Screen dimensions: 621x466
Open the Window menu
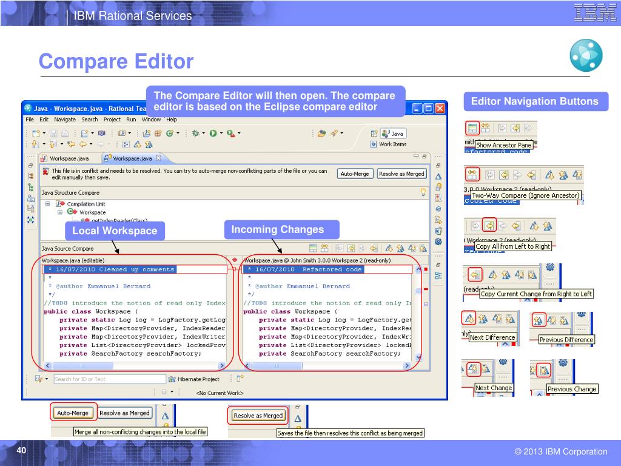tap(151, 120)
